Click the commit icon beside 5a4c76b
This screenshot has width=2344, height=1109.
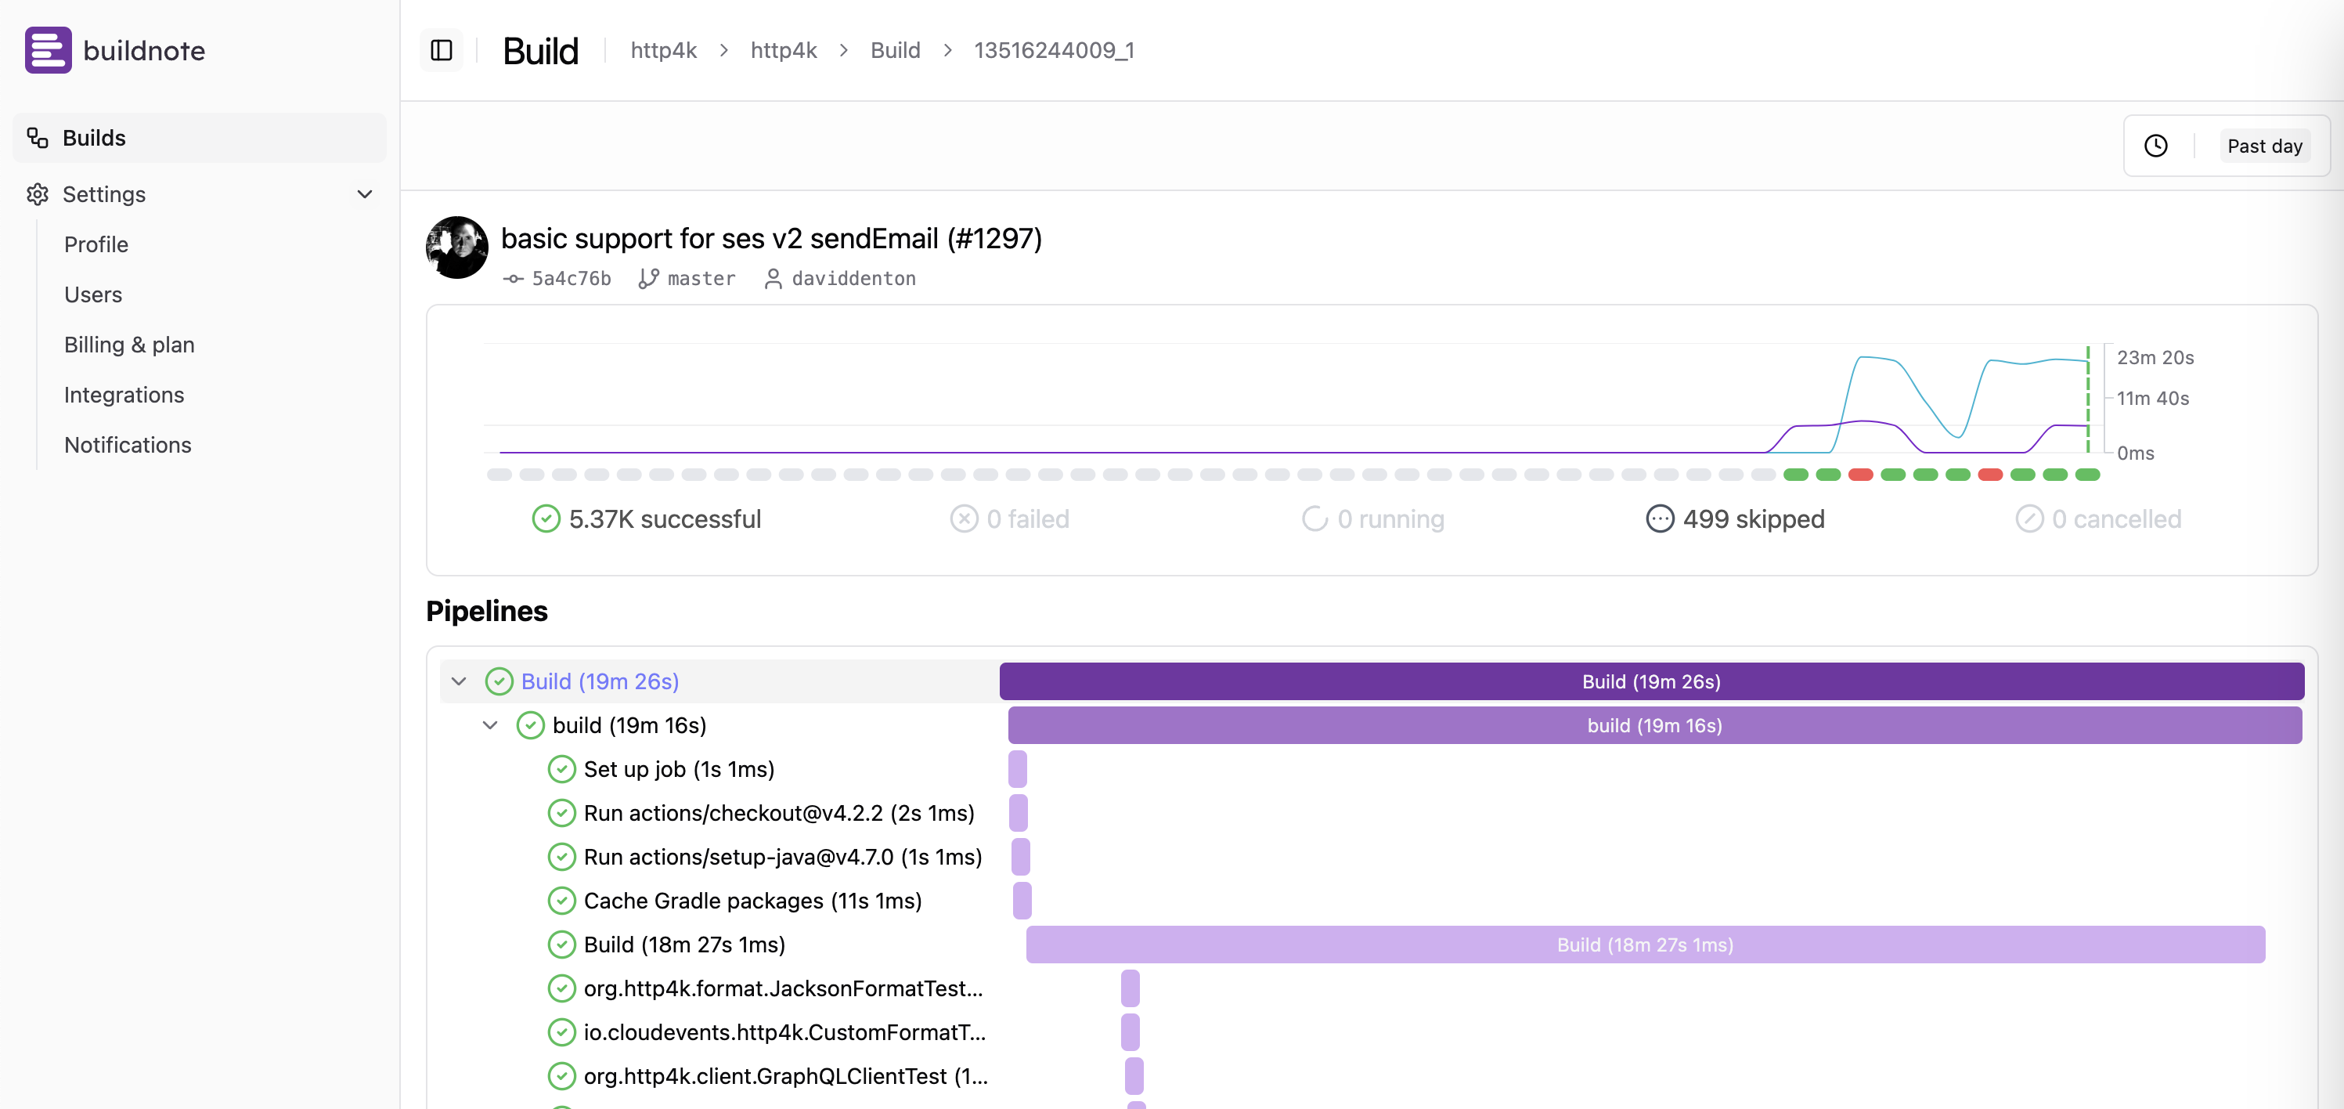[x=514, y=279]
